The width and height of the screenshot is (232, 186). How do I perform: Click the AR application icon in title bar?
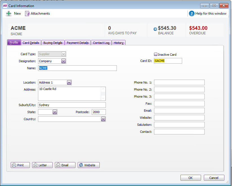point(5,6)
